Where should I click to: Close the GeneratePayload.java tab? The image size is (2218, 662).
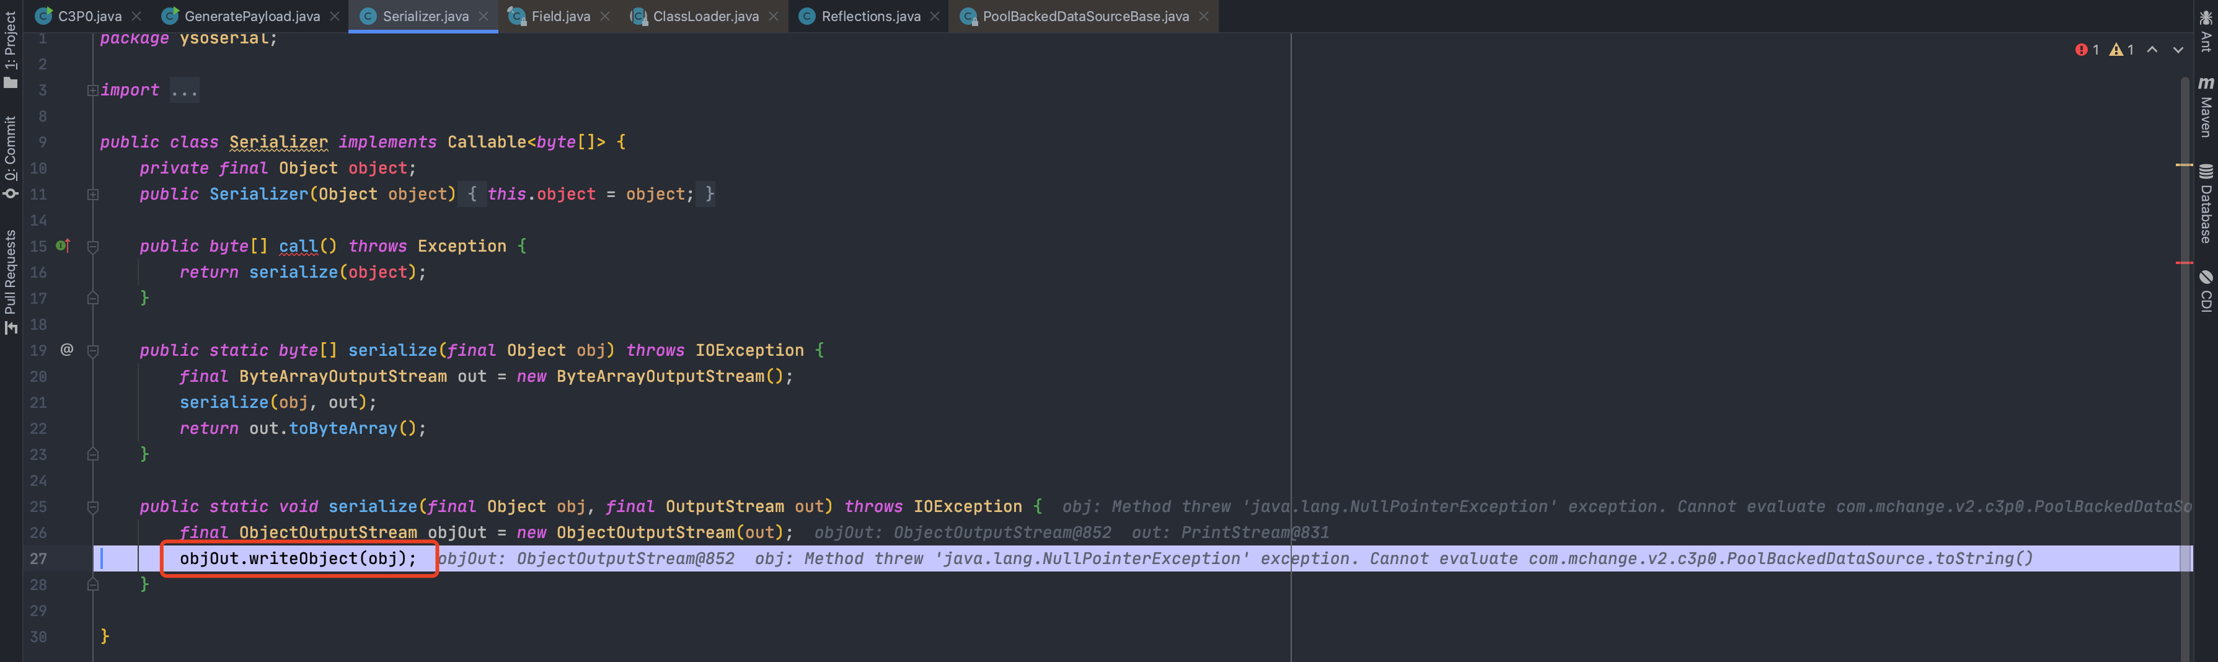[x=335, y=16]
